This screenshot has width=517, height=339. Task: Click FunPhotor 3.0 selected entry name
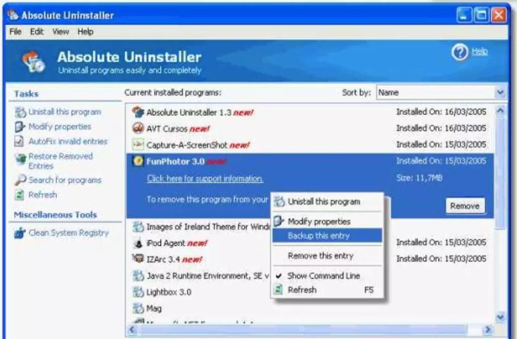(175, 162)
